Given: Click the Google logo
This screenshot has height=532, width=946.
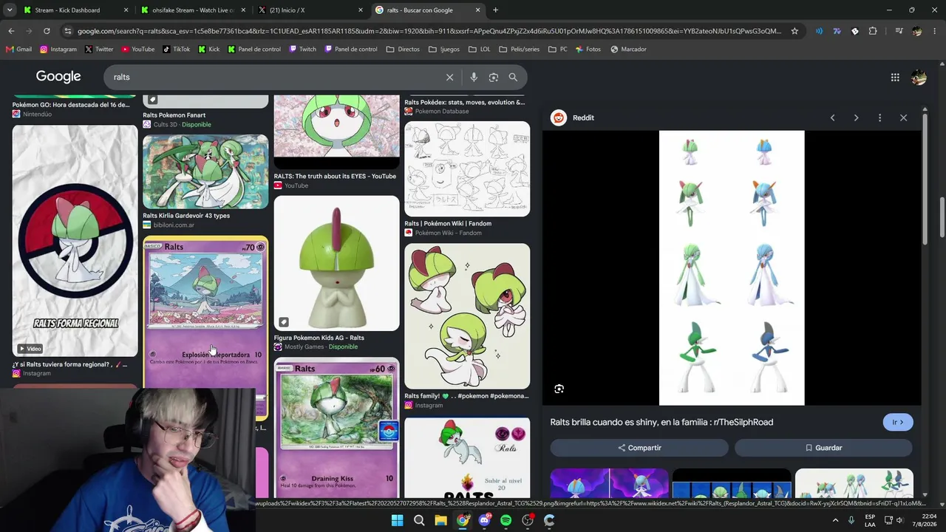Looking at the screenshot, I should click(58, 77).
